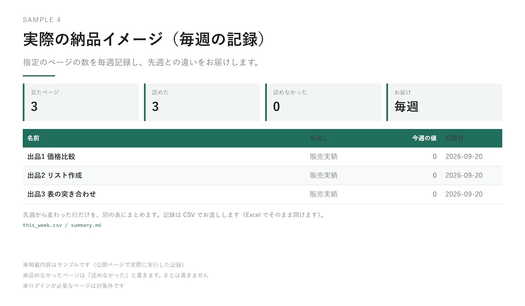Select row 出品3 表の突き合わせ
This screenshot has width=525, height=306.
click(262, 194)
